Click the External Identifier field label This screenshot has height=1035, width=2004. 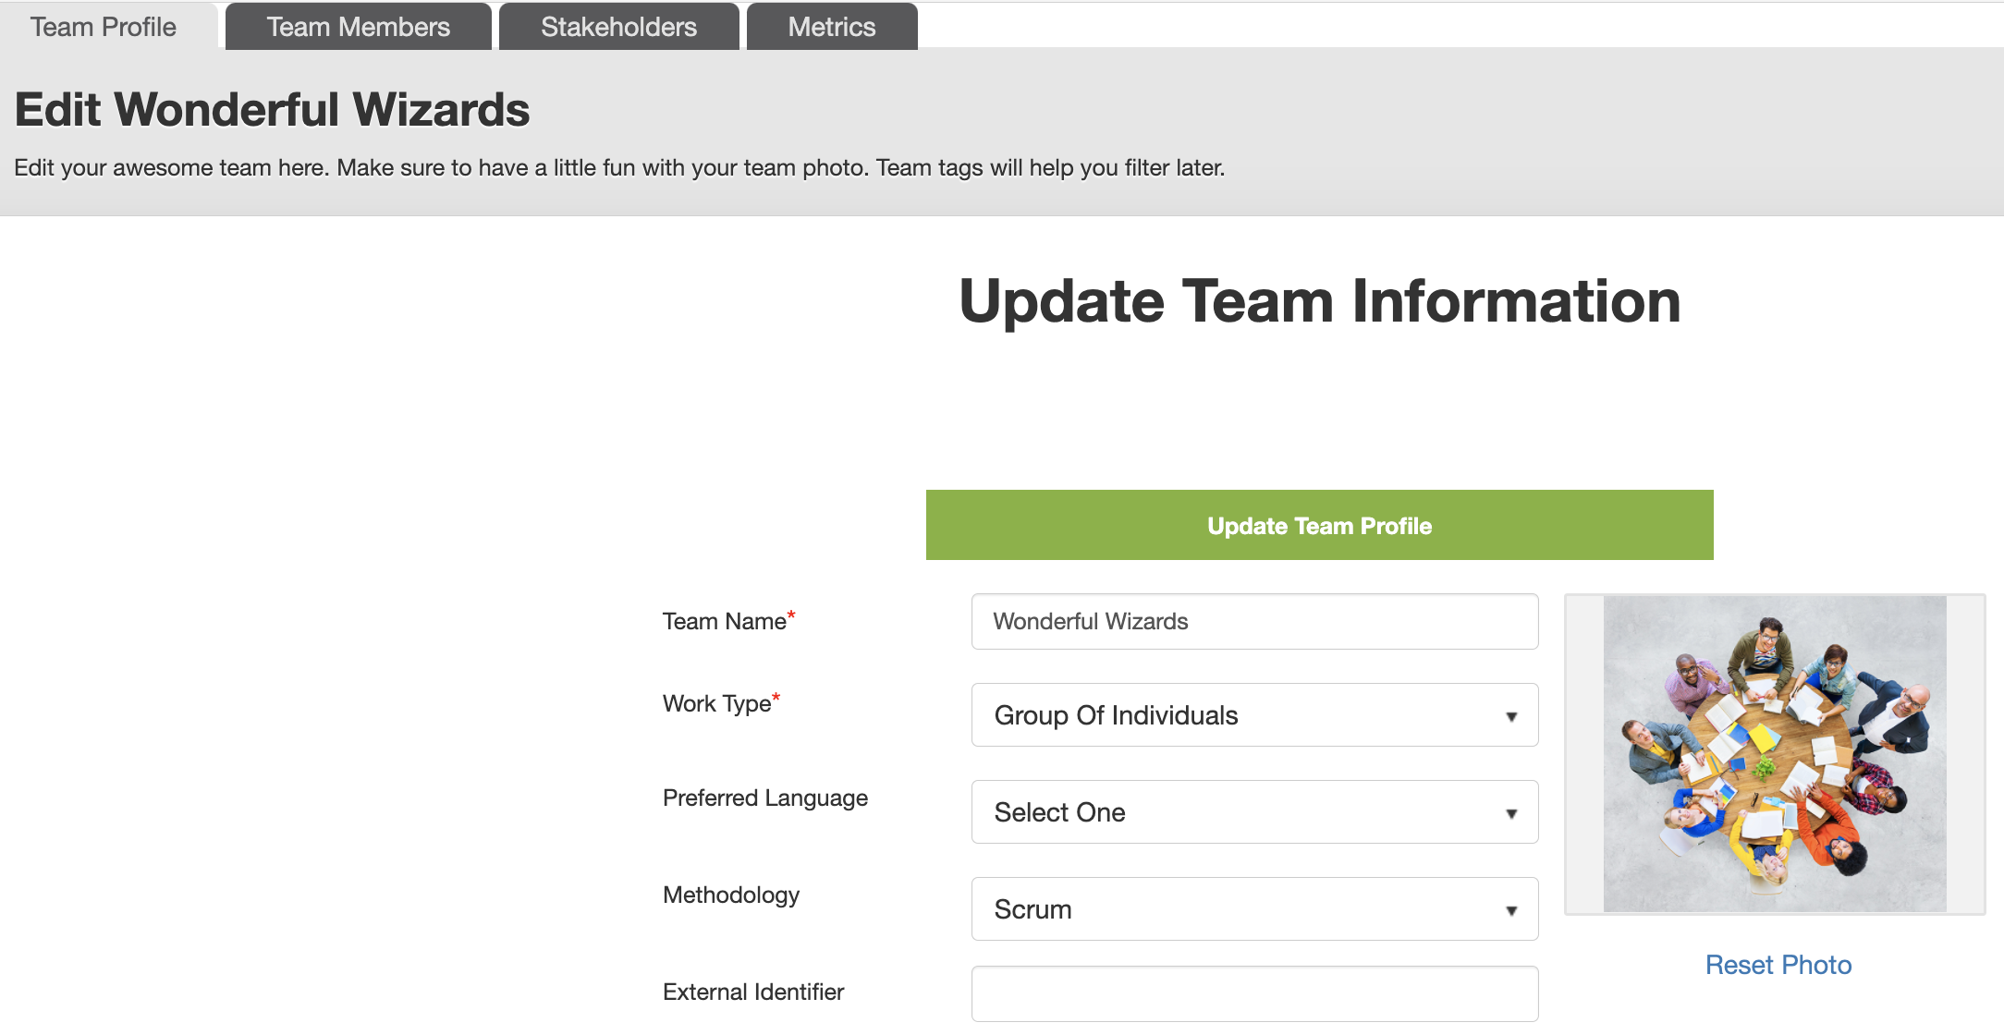[753, 992]
